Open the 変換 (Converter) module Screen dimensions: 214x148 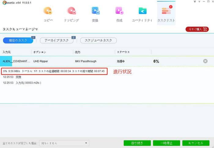coord(95,14)
